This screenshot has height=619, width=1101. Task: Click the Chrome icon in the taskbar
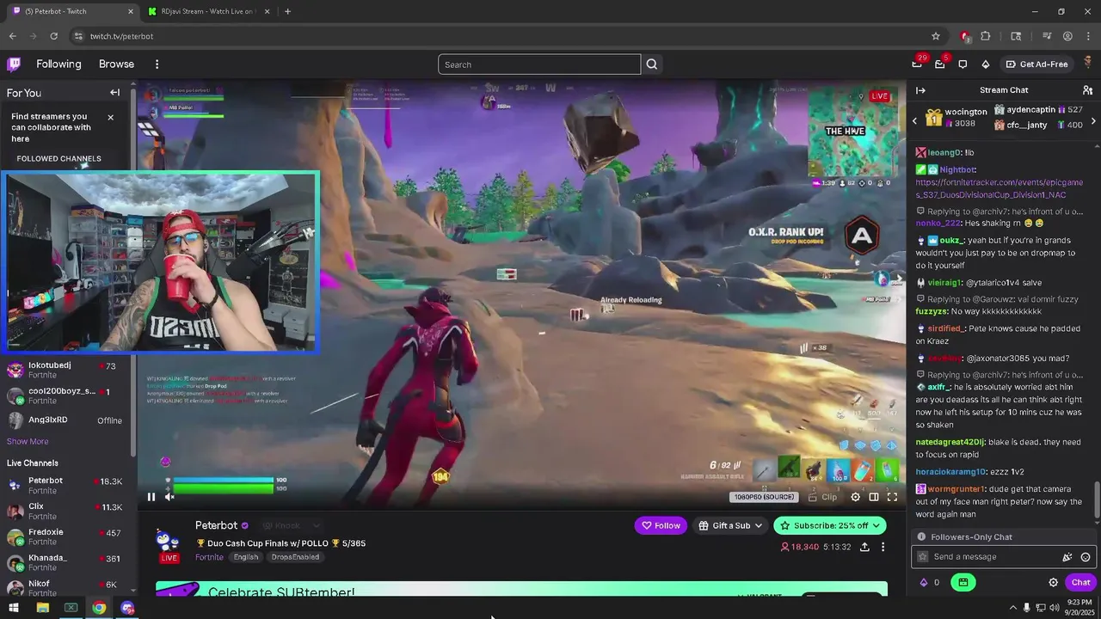(x=99, y=608)
